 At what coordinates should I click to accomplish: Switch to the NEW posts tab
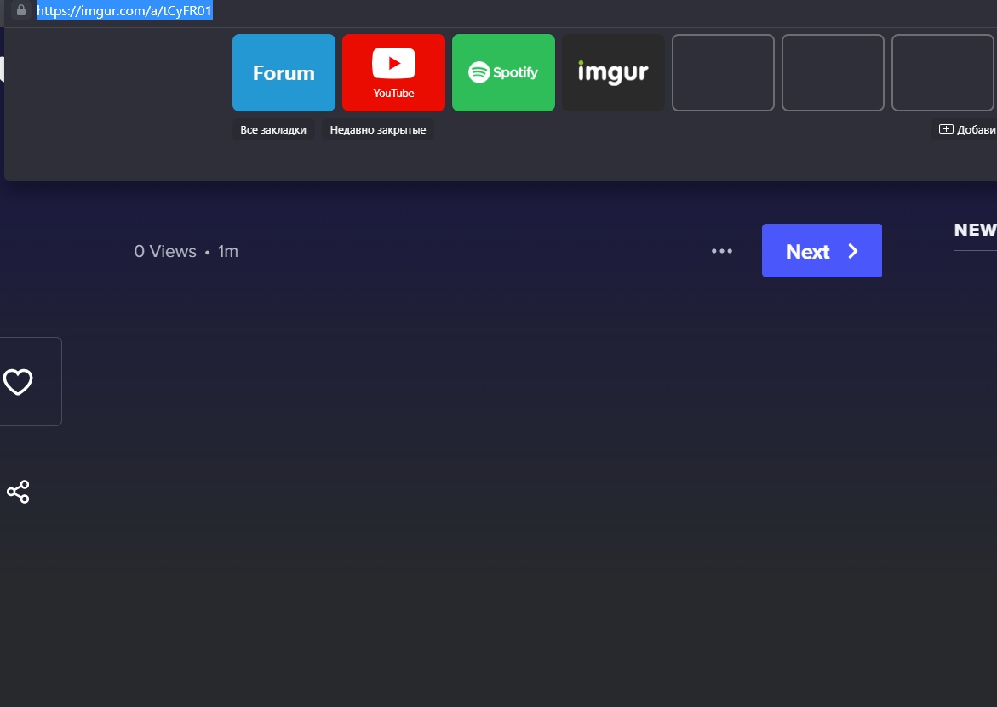975,230
